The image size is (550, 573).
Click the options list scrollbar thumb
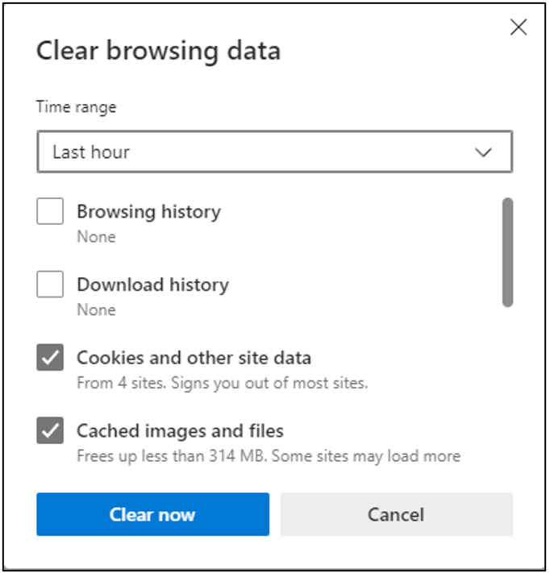click(x=507, y=252)
